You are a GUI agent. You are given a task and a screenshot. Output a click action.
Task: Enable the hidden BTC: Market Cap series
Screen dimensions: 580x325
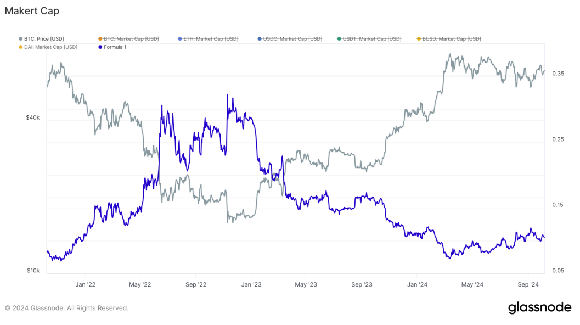[131, 39]
